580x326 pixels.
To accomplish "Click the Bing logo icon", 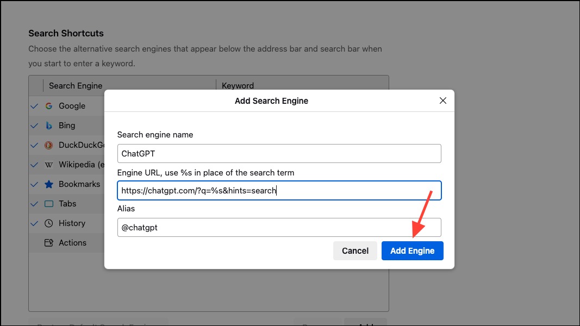I will pos(49,126).
